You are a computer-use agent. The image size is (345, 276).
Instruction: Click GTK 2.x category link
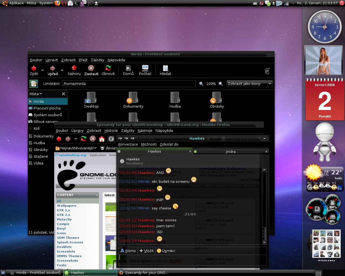pyautogui.click(x=64, y=215)
